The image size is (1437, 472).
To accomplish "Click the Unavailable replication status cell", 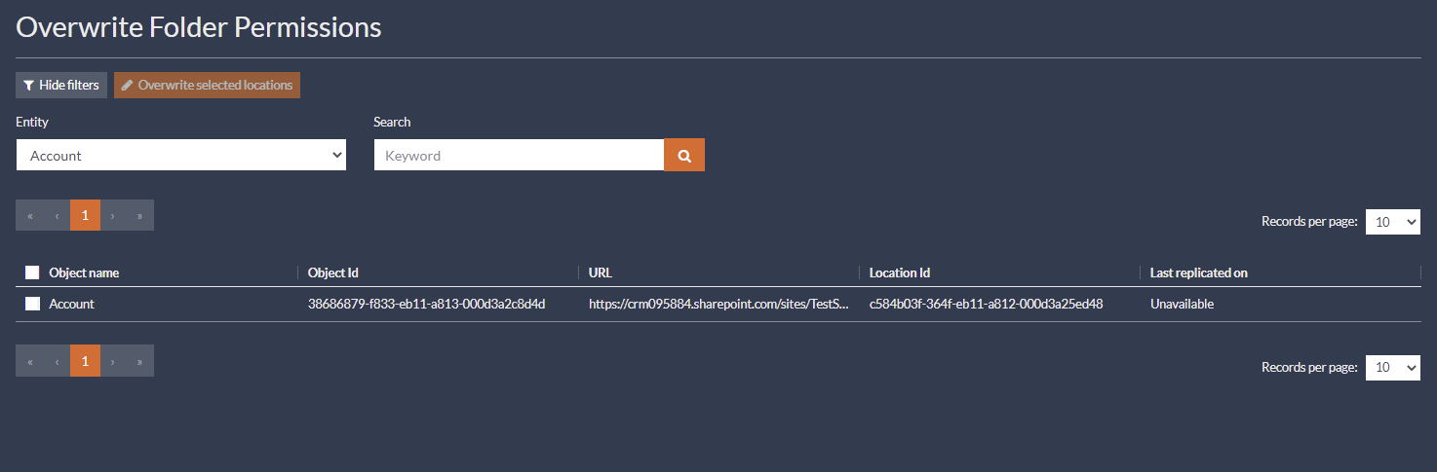I will tap(1182, 304).
